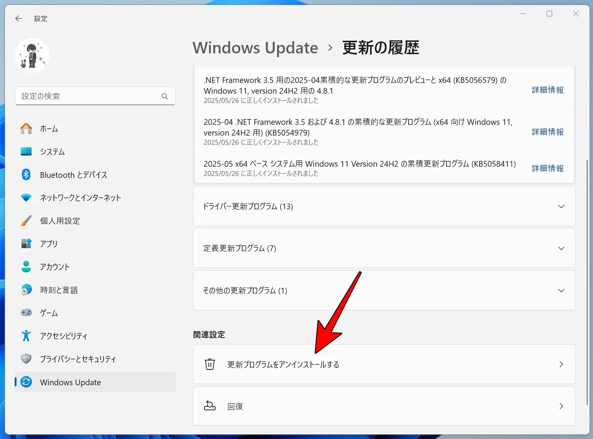Click the back arrow at top left
Screen dimensions: 593x439
18,18
